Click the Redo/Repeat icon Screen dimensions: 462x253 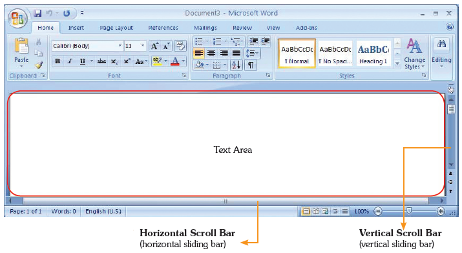(x=67, y=14)
